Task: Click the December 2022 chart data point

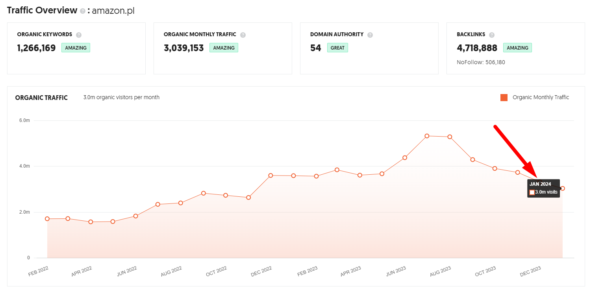Action: tap(270, 176)
